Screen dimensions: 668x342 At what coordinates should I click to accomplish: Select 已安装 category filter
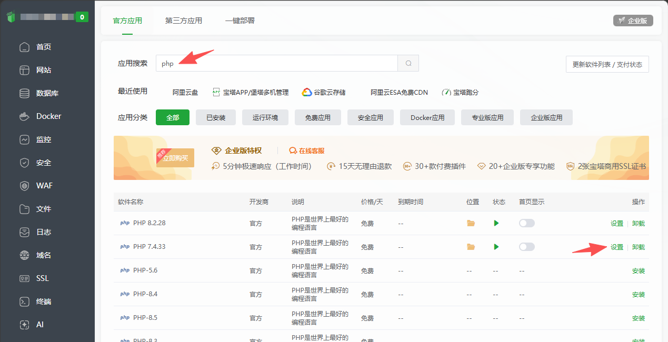coord(216,117)
